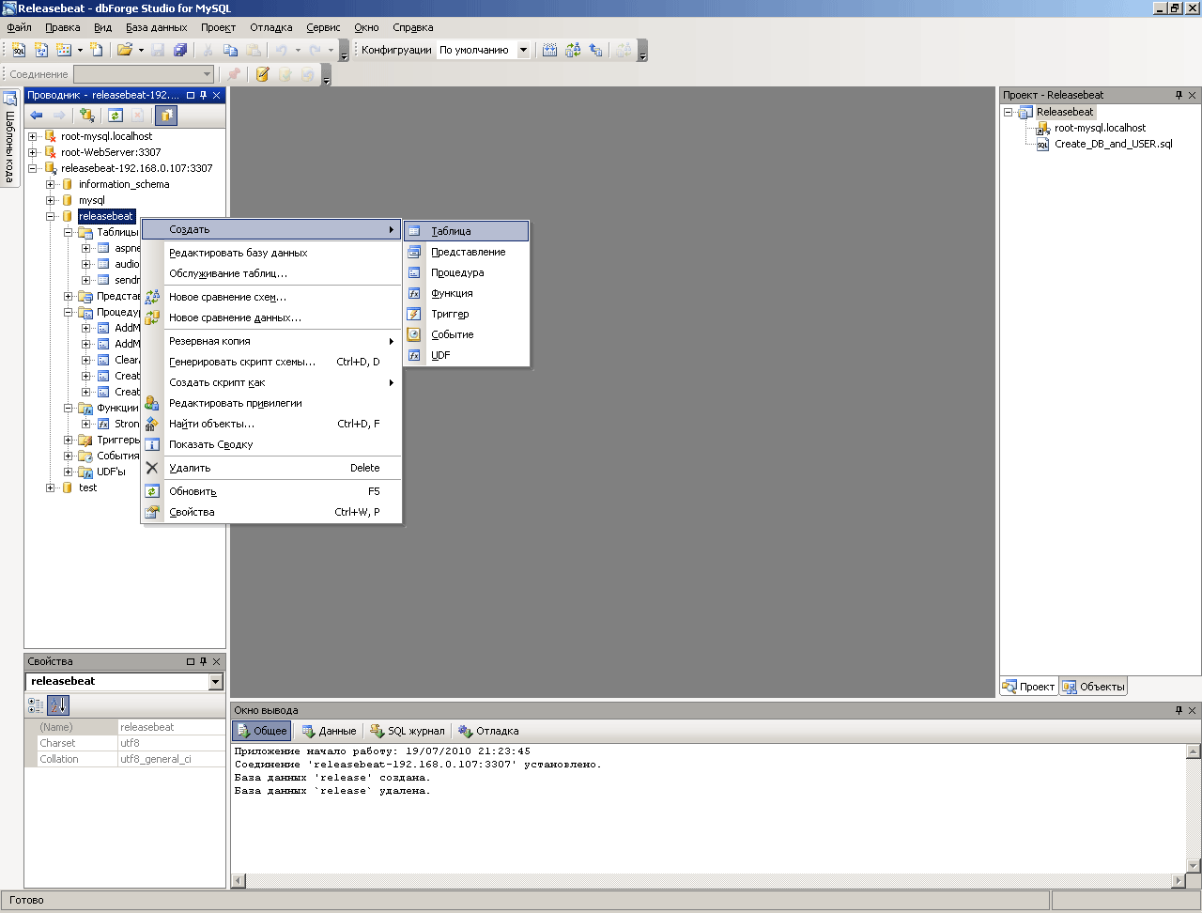Collapse the releasebeat-192.168.0.107:3307 connection node

tap(33, 168)
